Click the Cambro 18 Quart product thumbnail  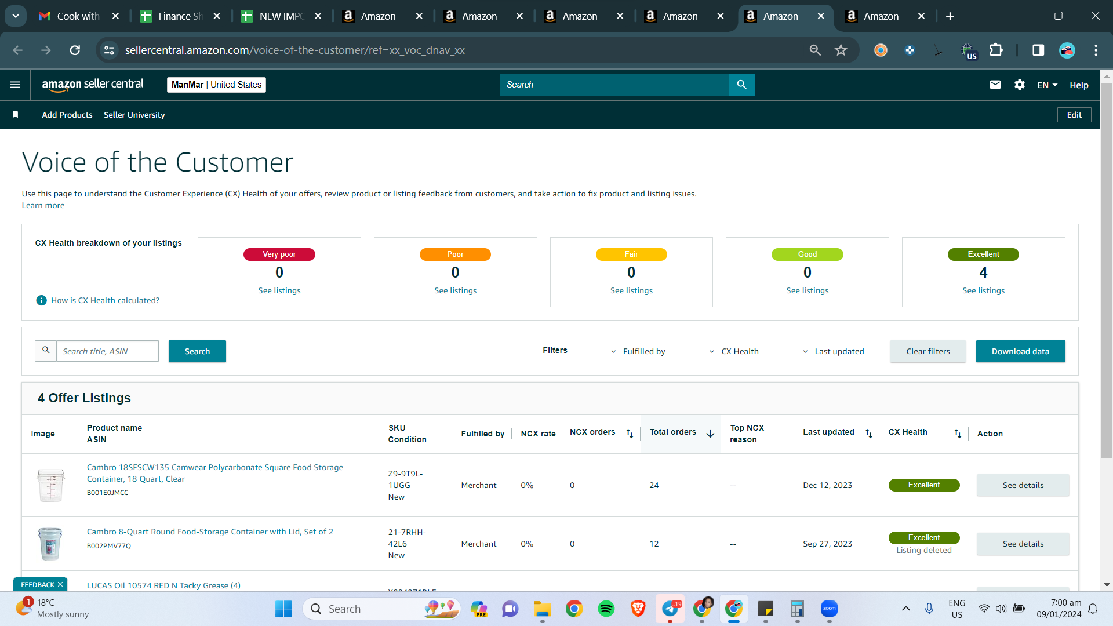click(50, 485)
